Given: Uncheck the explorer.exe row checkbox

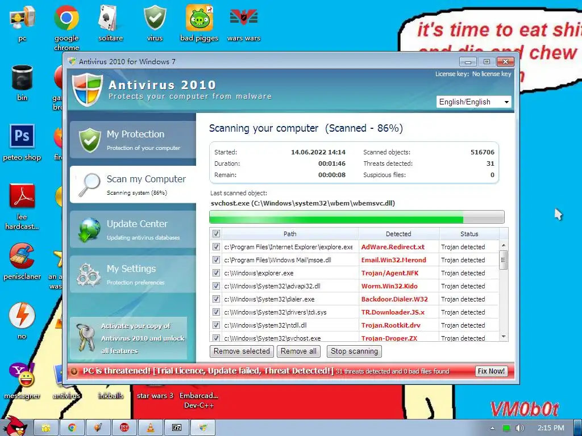Looking at the screenshot, I should point(216,272).
